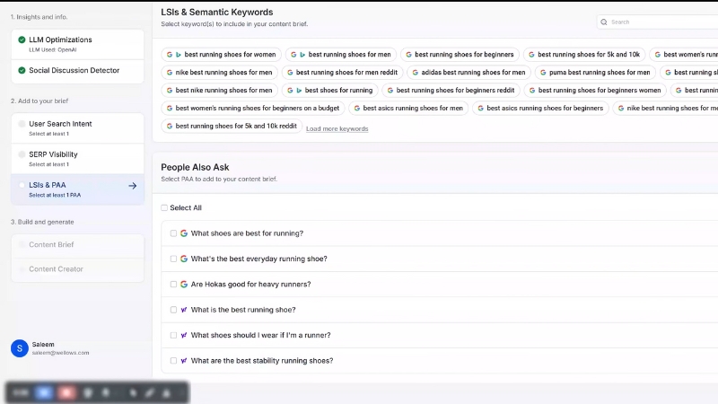Click Google icon on 'Are Hokas good for heavy runners?'
The width and height of the screenshot is (718, 404).
[x=184, y=285]
